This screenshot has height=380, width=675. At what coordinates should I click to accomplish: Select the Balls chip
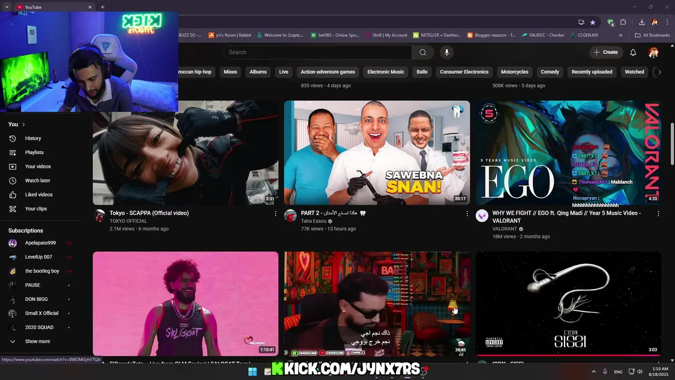point(422,72)
